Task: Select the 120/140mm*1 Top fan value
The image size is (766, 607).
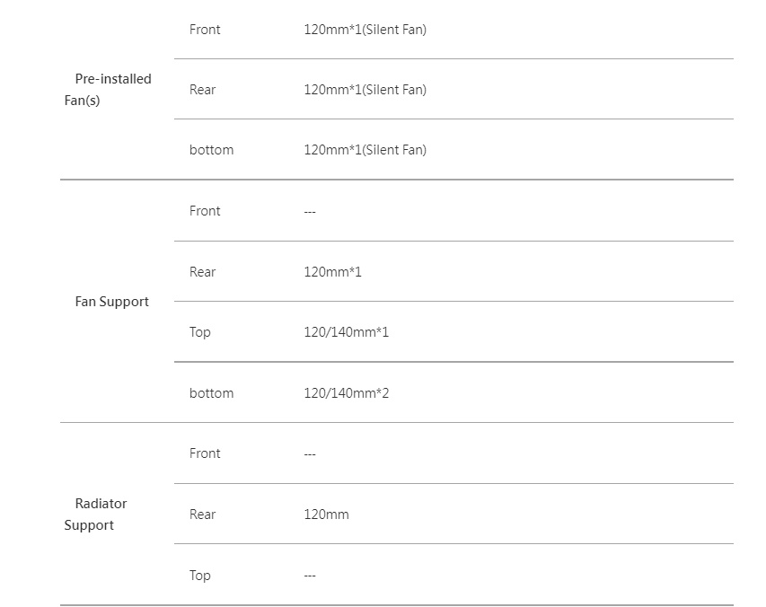Action: click(346, 332)
